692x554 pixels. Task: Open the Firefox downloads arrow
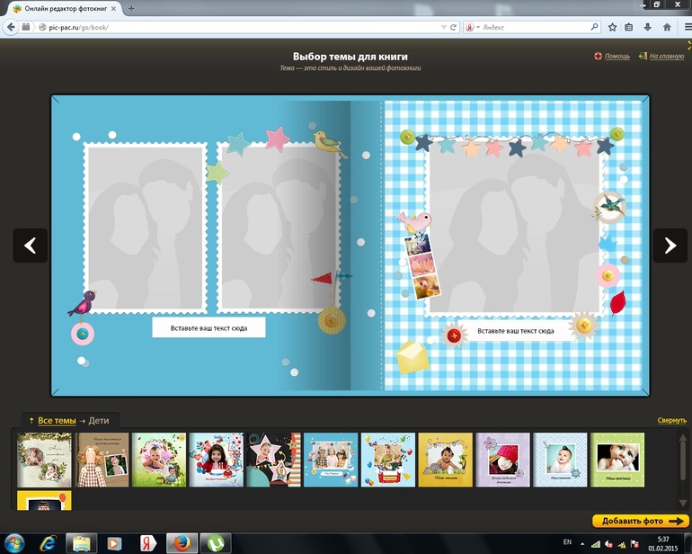coord(647,27)
